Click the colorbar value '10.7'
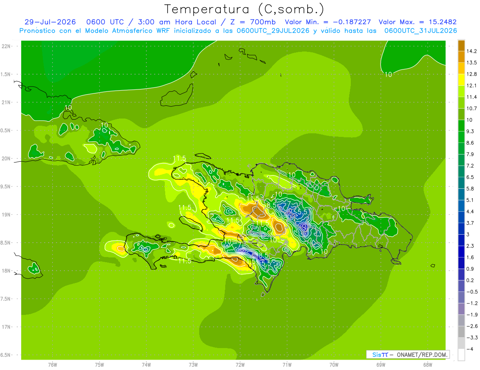Viewport: 480px width, 370px height. (472, 109)
